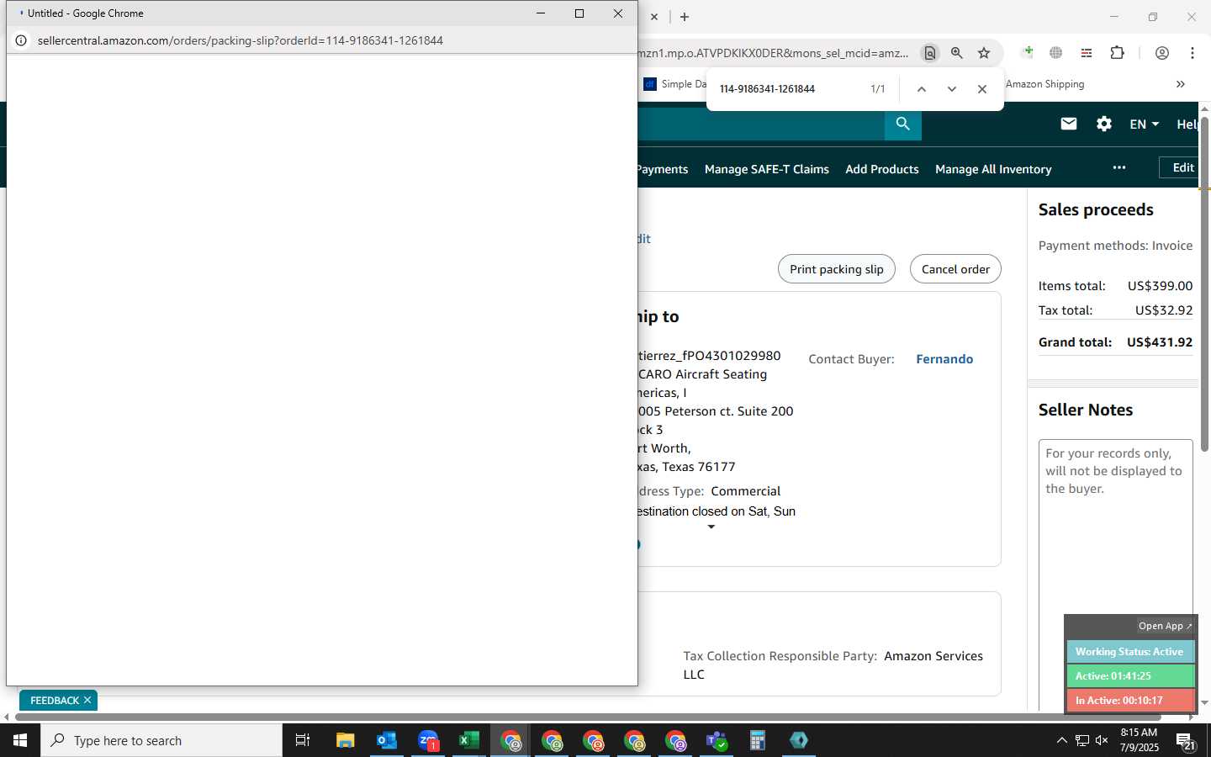This screenshot has width=1211, height=757.
Task: Go to next find-in-page match
Action: point(952,89)
